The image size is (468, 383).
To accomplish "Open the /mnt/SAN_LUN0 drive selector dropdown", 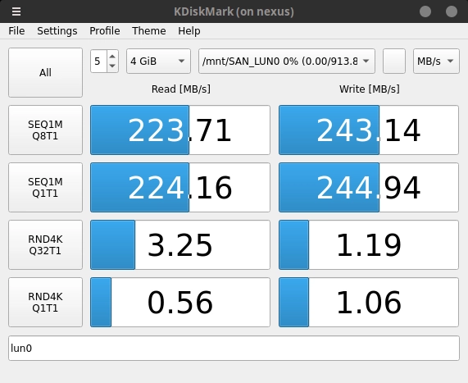I will (287, 62).
